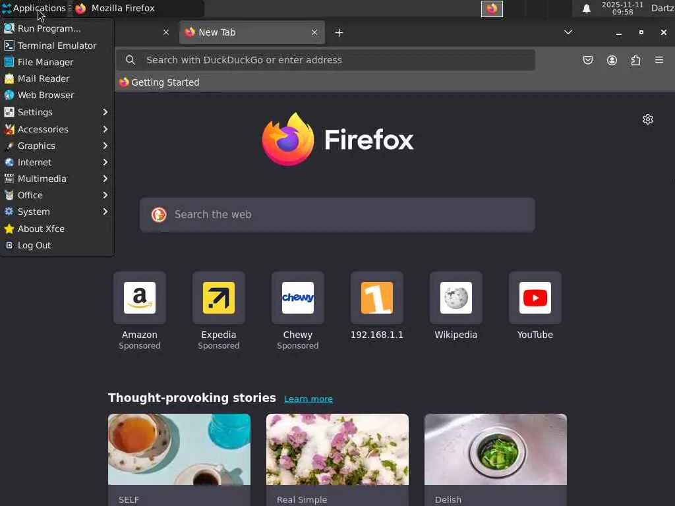Open About Xfce menu entry

(57, 229)
